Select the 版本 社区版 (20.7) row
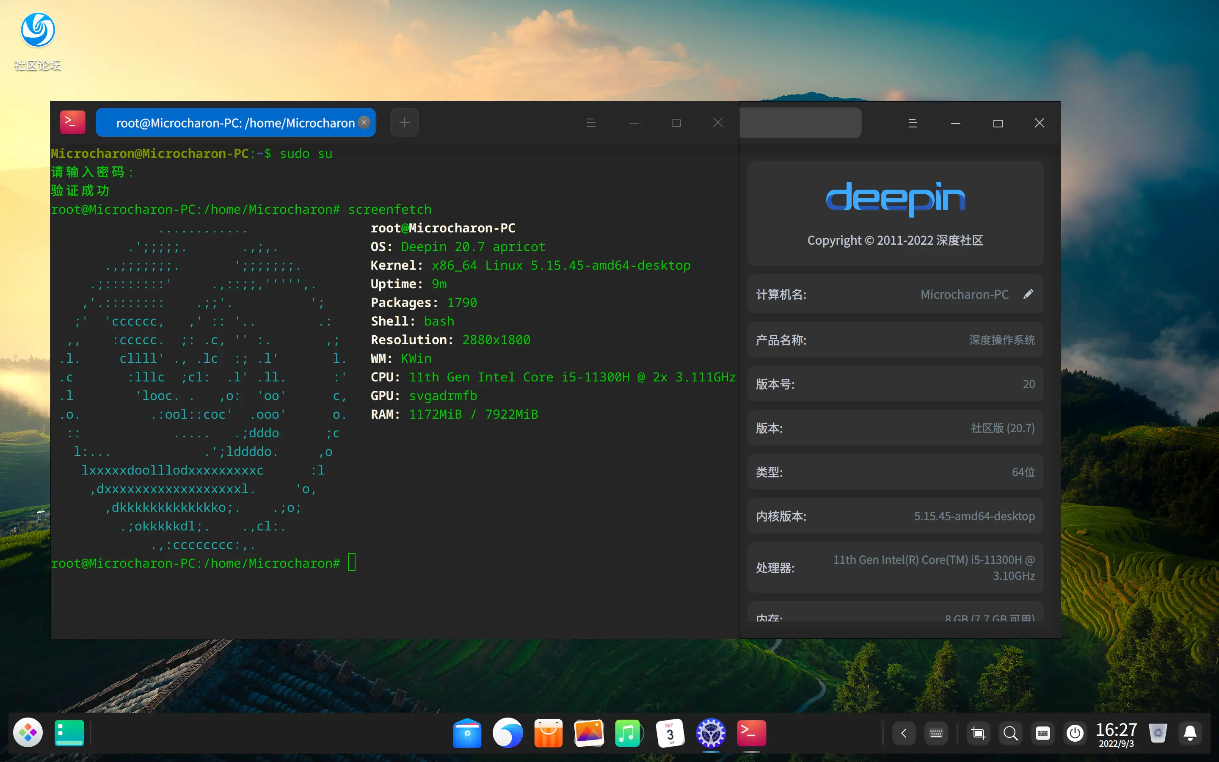This screenshot has height=762, width=1219. coord(895,428)
